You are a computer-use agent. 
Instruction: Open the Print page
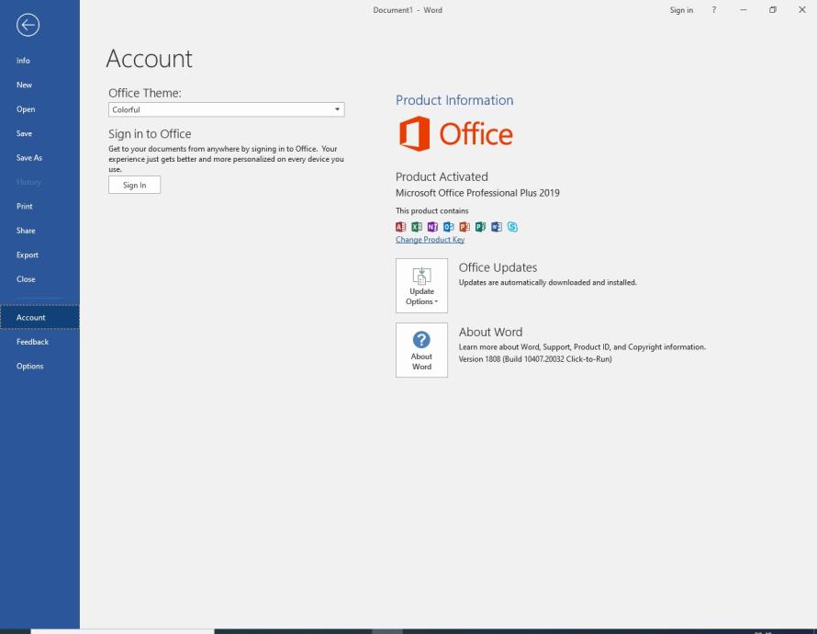[39, 206]
